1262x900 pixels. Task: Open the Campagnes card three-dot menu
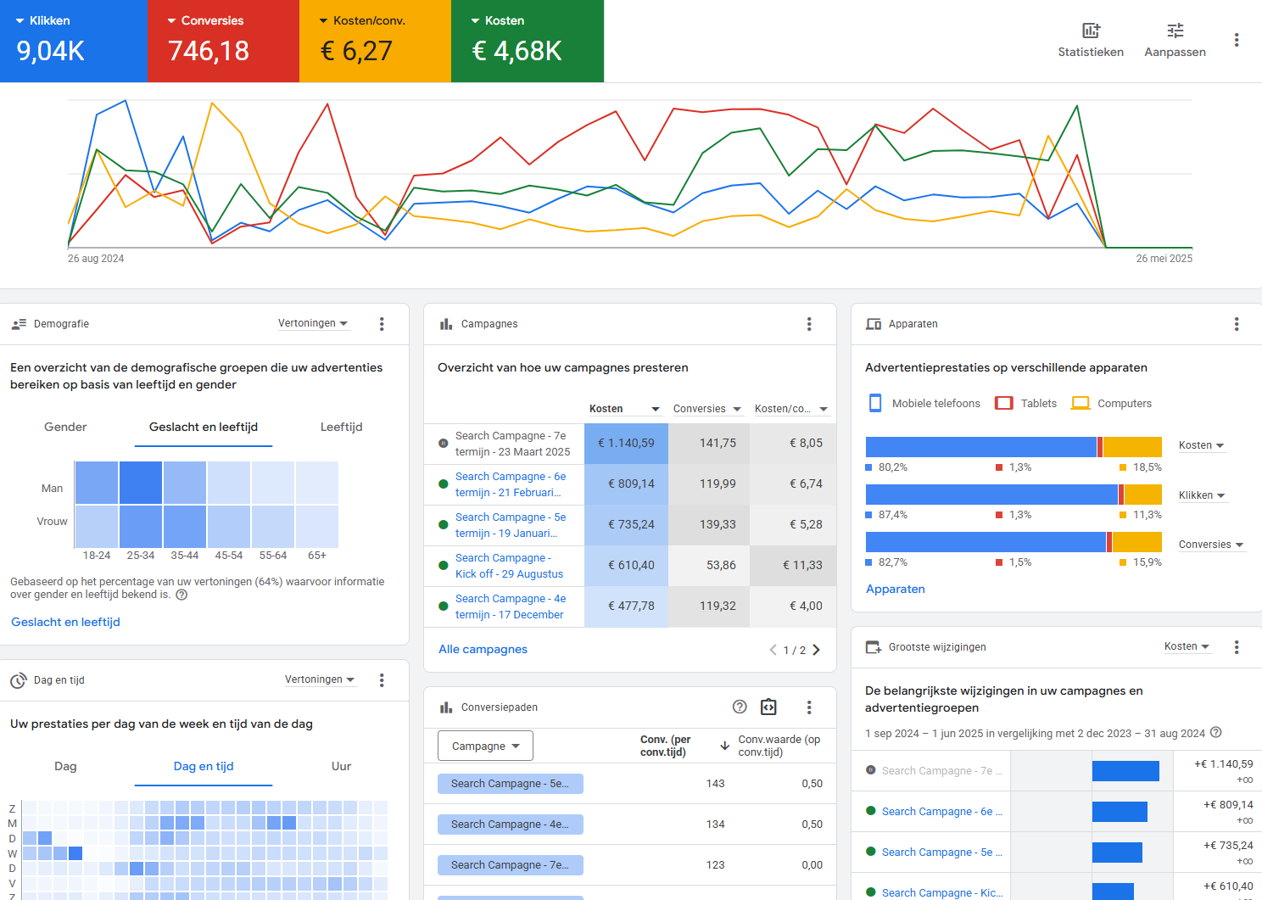point(809,324)
